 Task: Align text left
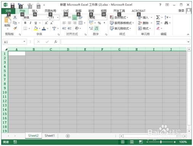[64, 23]
